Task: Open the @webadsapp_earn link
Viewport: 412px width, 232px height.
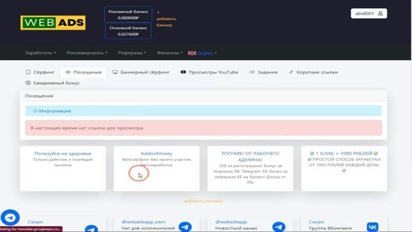Action: click(x=144, y=222)
